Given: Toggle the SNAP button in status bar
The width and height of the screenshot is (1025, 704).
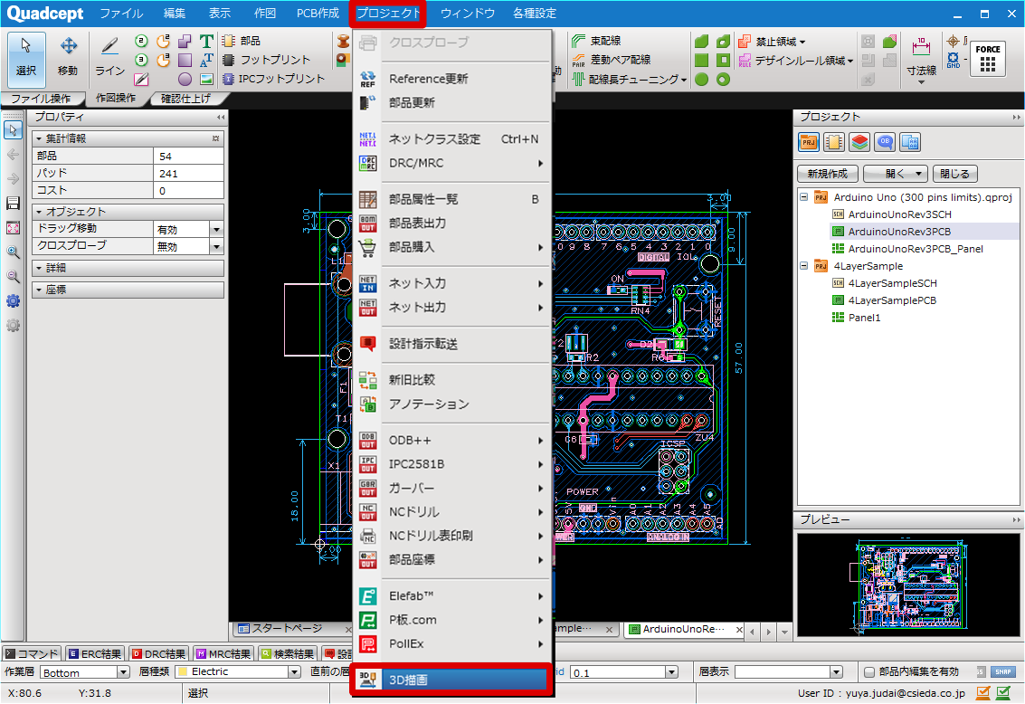Looking at the screenshot, I should pyautogui.click(x=1002, y=672).
